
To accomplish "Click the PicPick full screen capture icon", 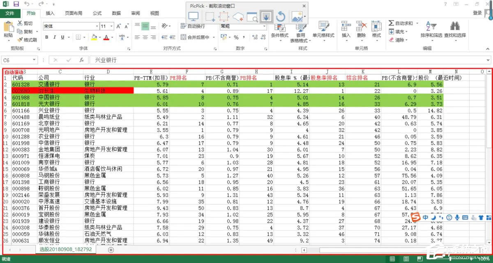I will [x=194, y=17].
